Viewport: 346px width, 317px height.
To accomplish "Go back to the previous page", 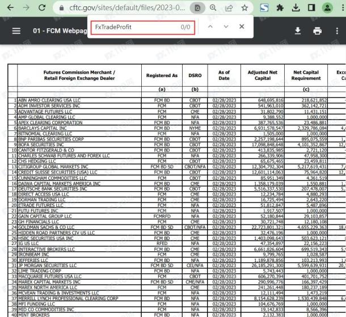I will (x=10, y=8).
